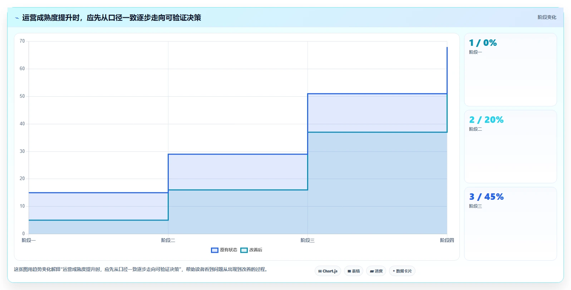
Task: Click the 阶段二 x-axis label
Action: [168, 240]
